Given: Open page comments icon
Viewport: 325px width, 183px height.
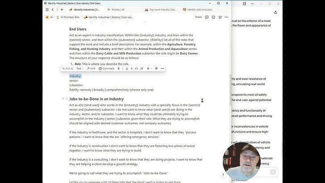Looking at the screenshot, I should 207,17.
